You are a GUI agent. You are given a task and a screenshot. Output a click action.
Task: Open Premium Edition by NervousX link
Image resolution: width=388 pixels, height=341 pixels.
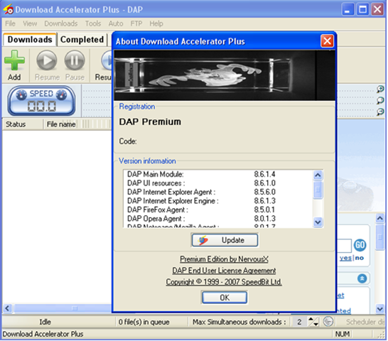coord(224,259)
